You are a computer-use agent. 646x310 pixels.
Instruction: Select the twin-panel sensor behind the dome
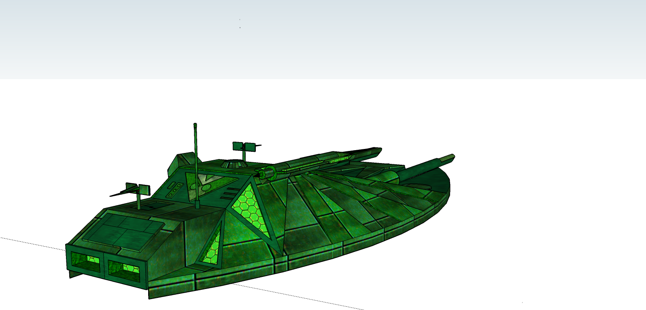(244, 146)
